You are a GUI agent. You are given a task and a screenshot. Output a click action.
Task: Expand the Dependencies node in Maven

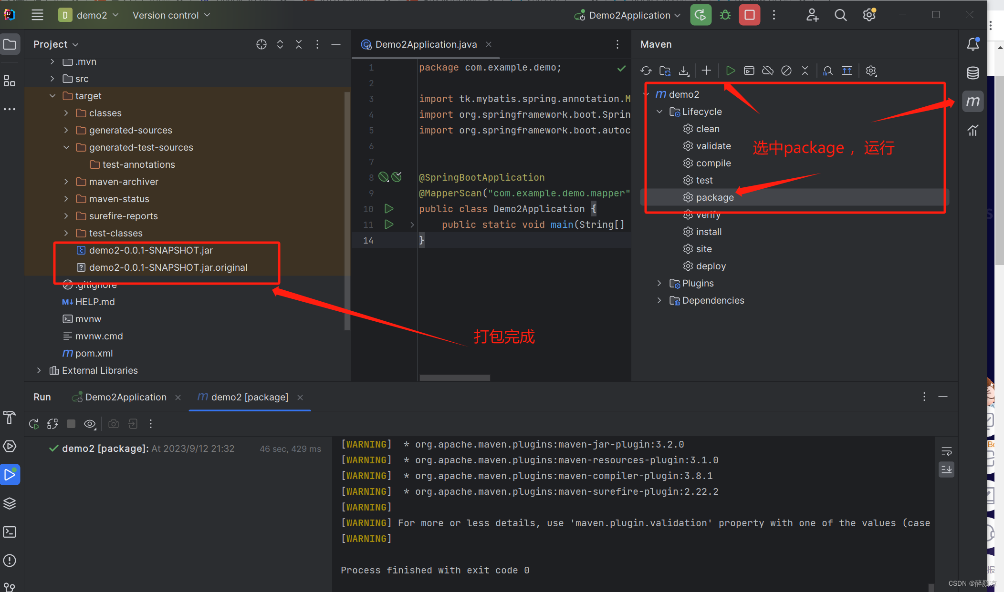tap(659, 300)
